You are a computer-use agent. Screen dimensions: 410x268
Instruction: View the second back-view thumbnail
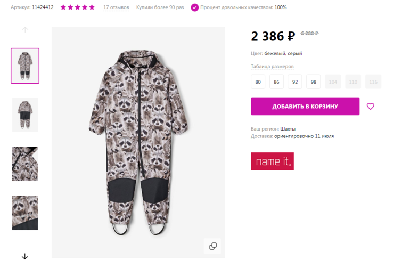(x=25, y=115)
